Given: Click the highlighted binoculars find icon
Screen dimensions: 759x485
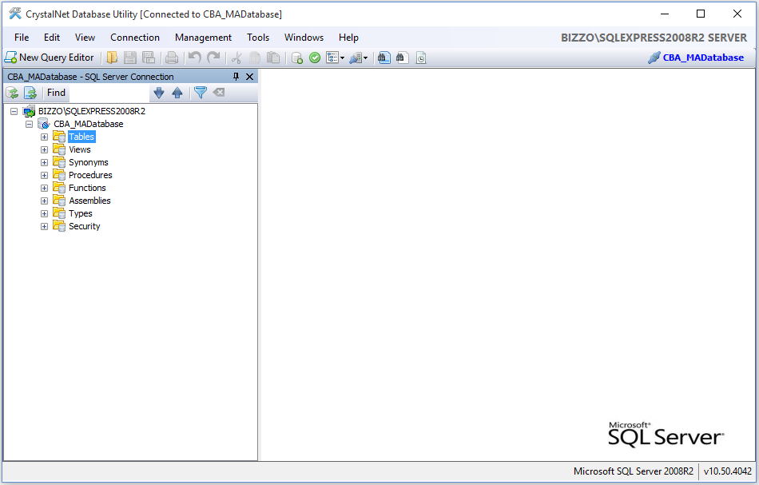Looking at the screenshot, I should point(384,58).
